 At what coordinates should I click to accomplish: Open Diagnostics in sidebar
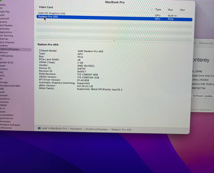coord(6,32)
